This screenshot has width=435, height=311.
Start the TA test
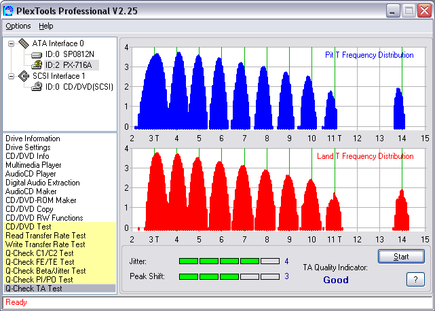point(401,256)
